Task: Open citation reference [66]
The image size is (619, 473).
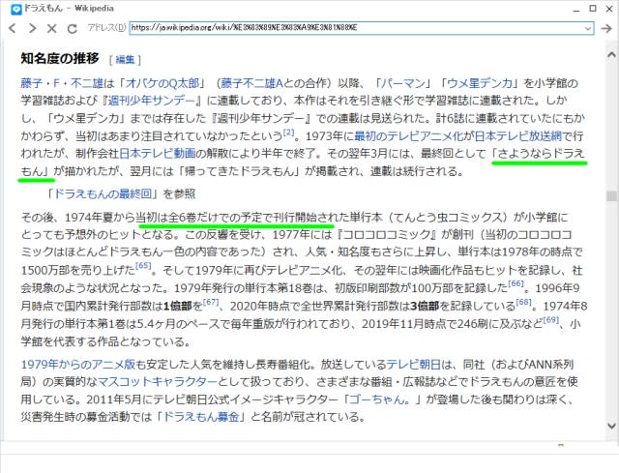Action: 516,283
